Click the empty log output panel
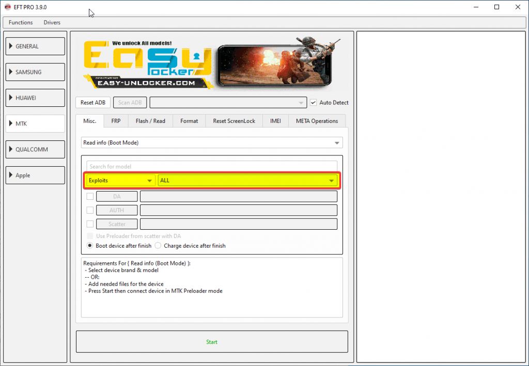This screenshot has width=529, height=366. [x=441, y=197]
